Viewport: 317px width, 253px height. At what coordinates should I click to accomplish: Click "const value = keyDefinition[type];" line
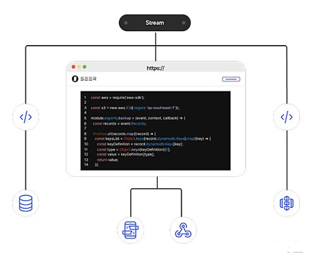tap(126, 155)
